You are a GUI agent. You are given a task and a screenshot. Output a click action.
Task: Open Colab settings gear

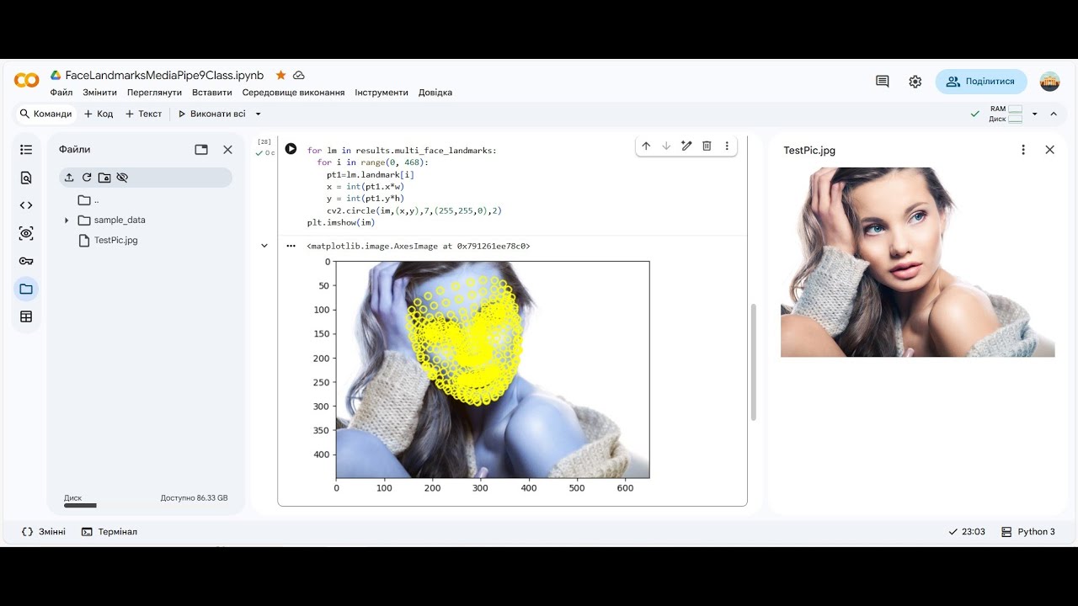(x=915, y=82)
